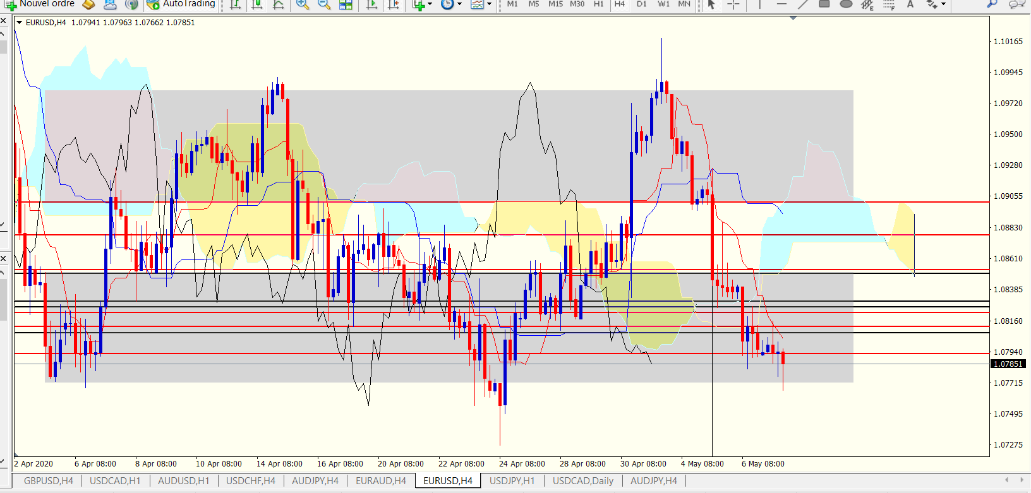Expand the arrows objects dropdown
The width and height of the screenshot is (1031, 493).
(x=944, y=4)
